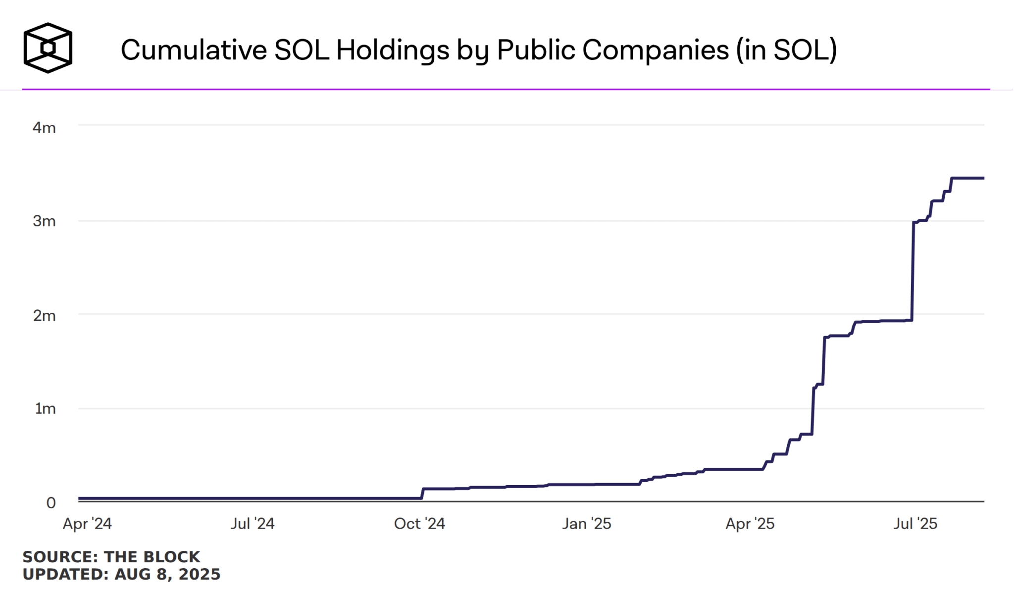The height and width of the screenshot is (591, 1014).
Task: Select the Apr '24 x-axis label
Action: tap(87, 524)
